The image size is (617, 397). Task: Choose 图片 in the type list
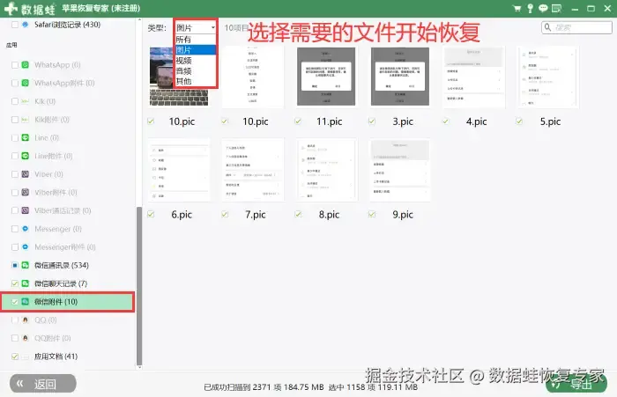[x=196, y=50]
